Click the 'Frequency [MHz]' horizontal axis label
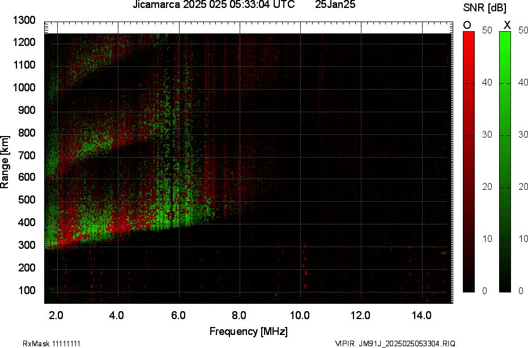Viewport: 528px width, 348px height. tap(249, 332)
